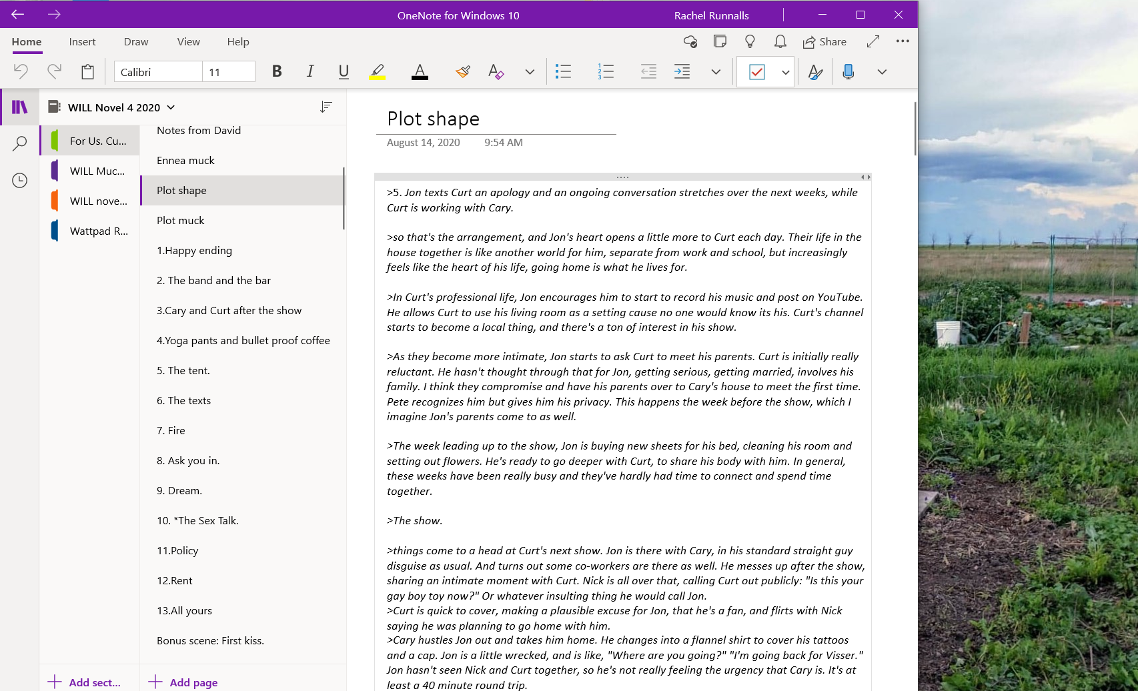Click the Decrease Indent icon
The width and height of the screenshot is (1138, 691).
pyautogui.click(x=648, y=71)
